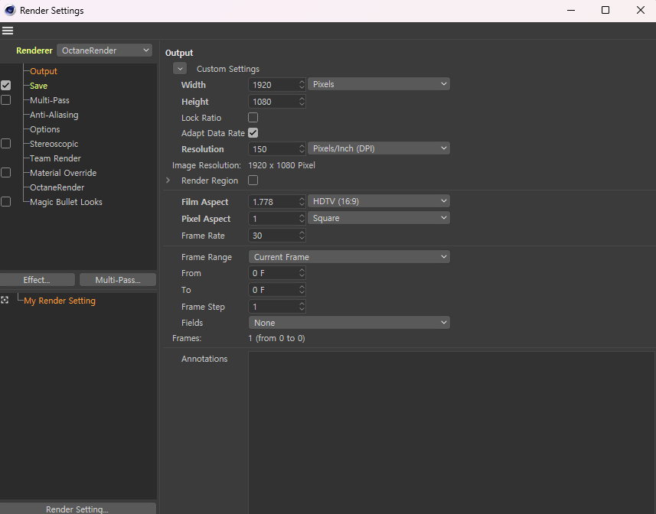Collapse the Custom Settings preset arrow

point(180,69)
